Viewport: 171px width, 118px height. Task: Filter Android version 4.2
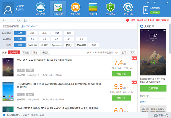pyautogui.click(x=69, y=39)
